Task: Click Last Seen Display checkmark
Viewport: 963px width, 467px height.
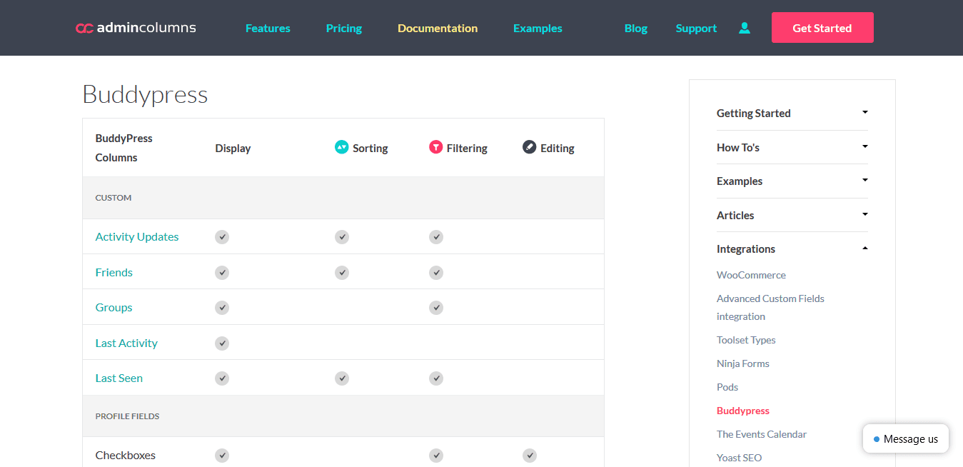Action: (x=222, y=378)
